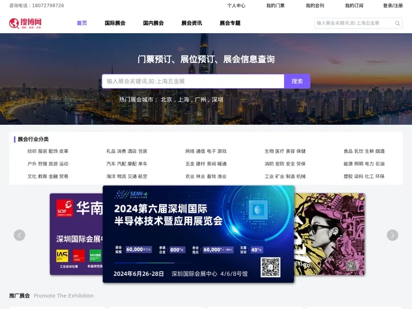Go to previous carousel slide arrow
Viewport: 412px width, 309px height.
point(19,235)
